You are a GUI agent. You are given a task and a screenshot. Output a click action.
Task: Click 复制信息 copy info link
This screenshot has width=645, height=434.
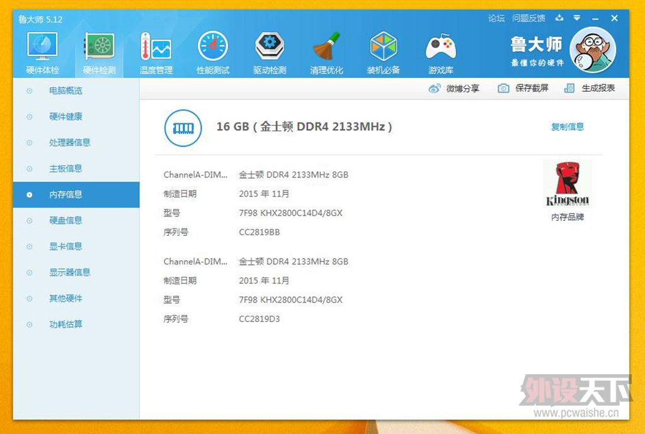pyautogui.click(x=568, y=126)
